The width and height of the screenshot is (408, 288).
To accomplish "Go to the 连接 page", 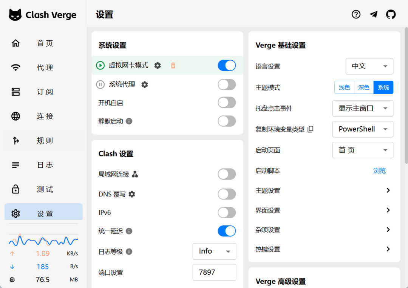I will (44, 116).
